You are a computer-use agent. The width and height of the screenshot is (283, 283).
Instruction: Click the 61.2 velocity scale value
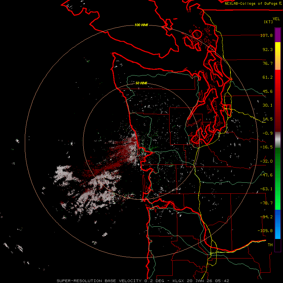pos(268,77)
